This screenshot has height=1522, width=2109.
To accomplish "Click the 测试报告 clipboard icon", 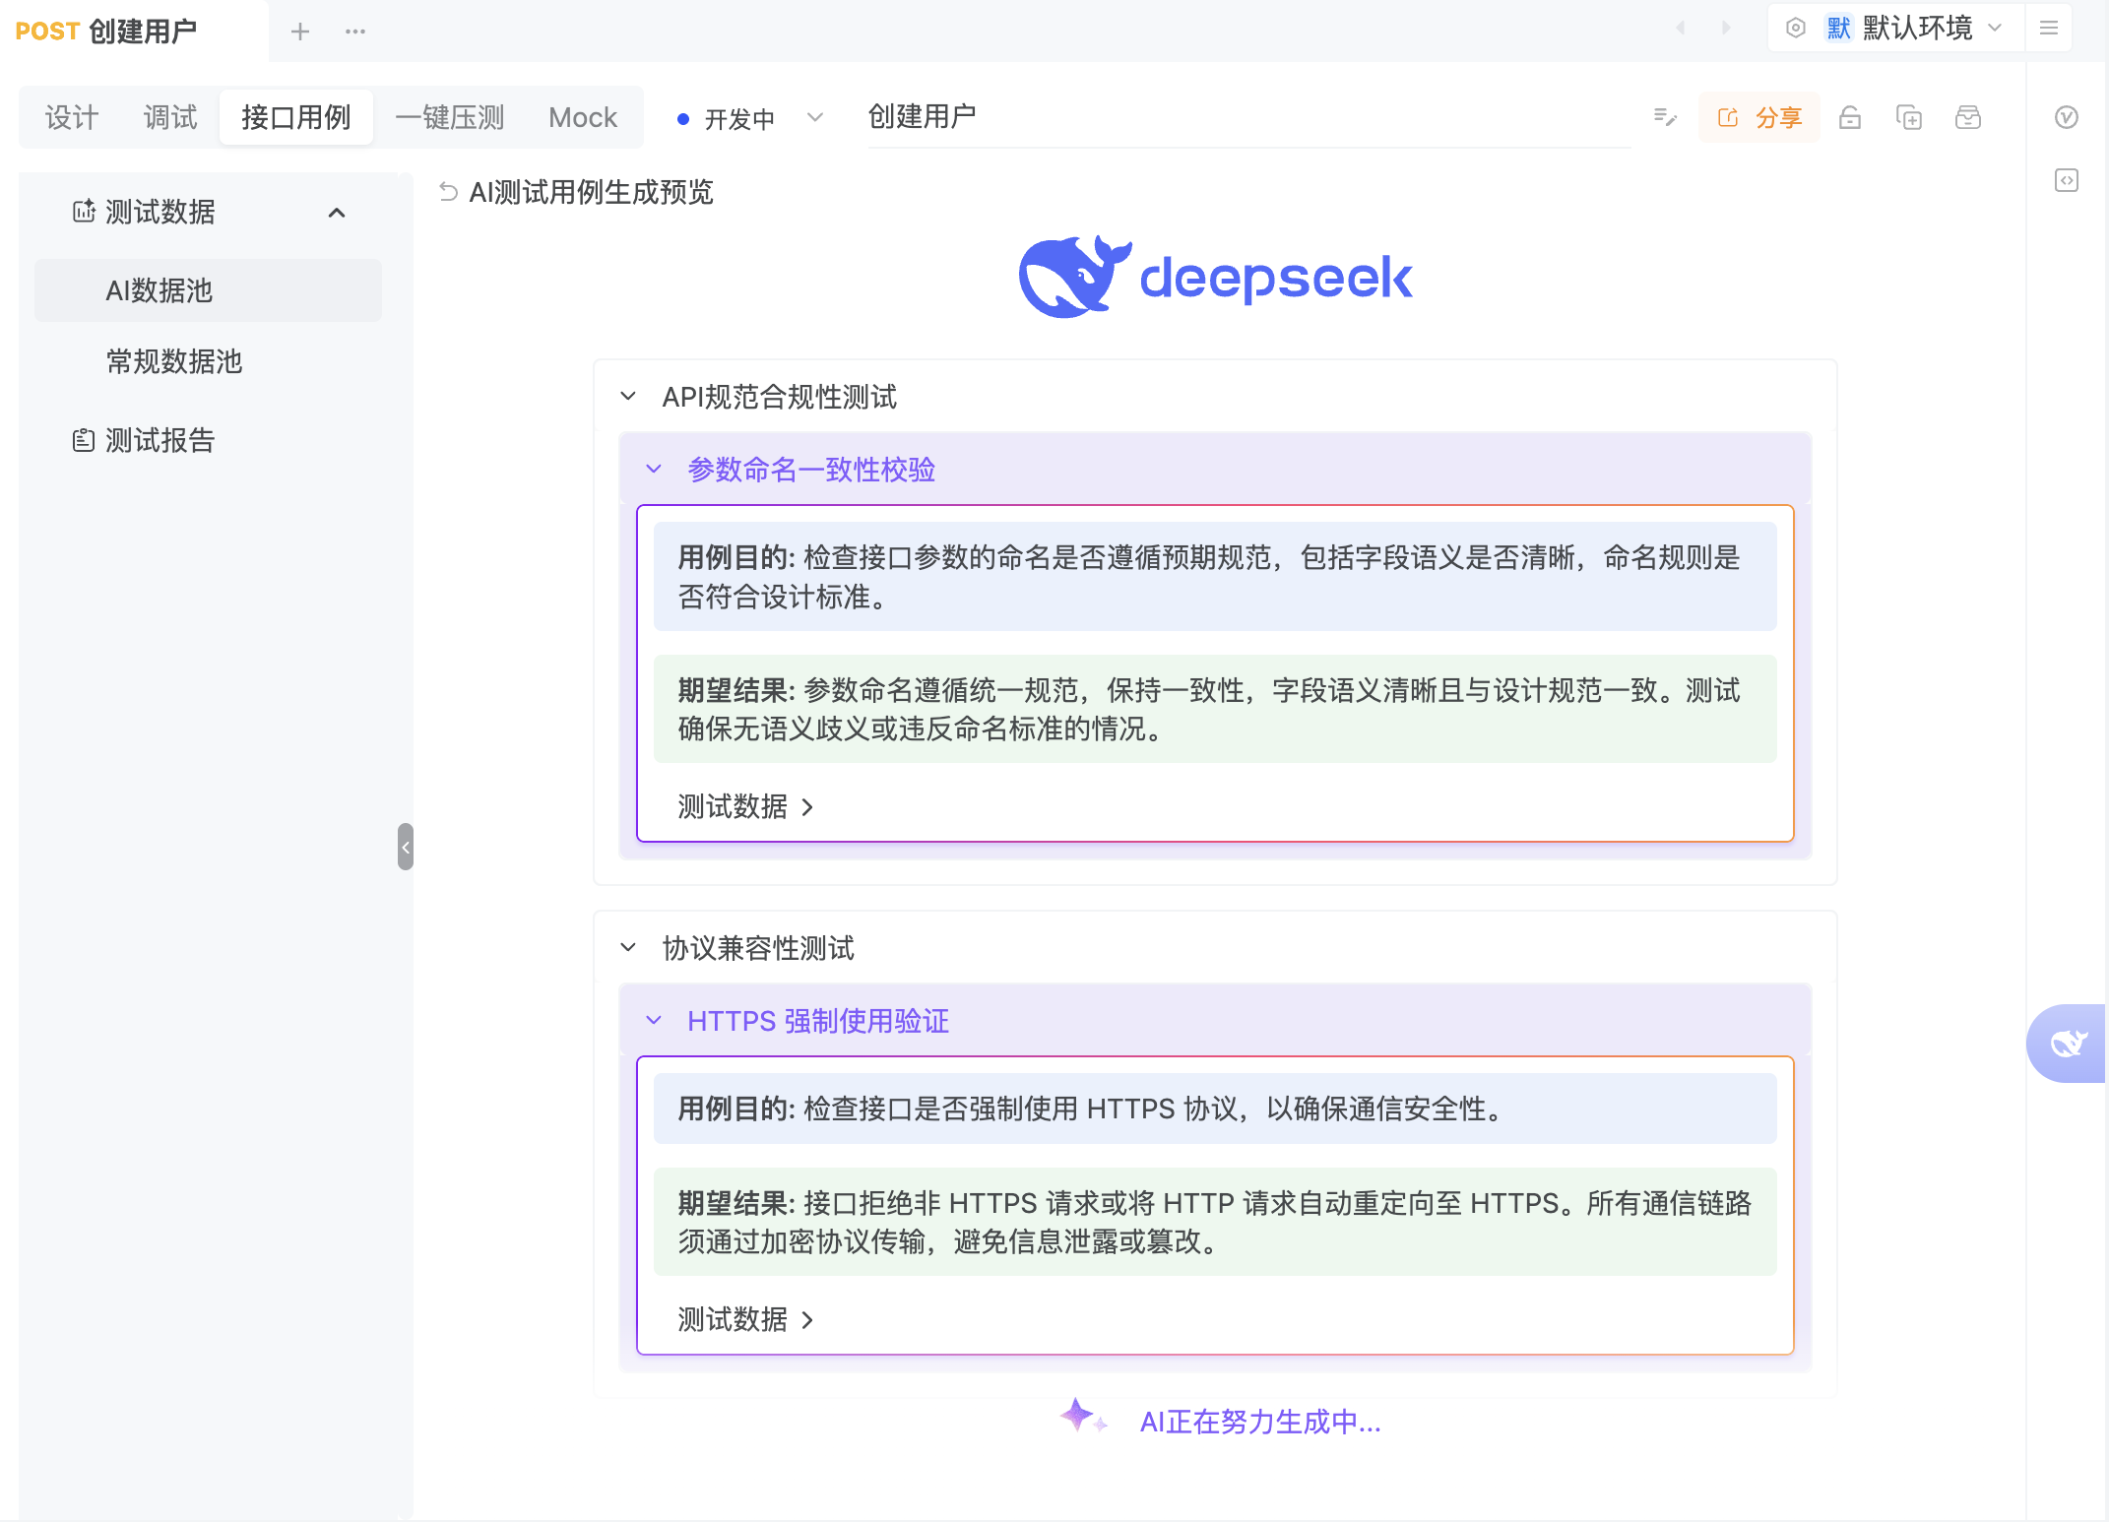I will pyautogui.click(x=84, y=440).
